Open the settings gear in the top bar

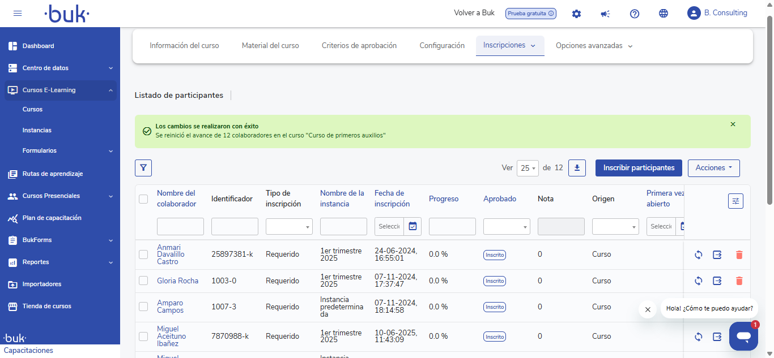pyautogui.click(x=576, y=14)
